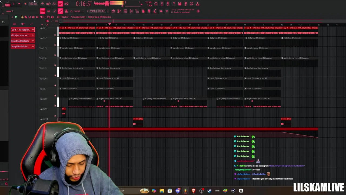Click the stamp/hat icon in toolbar
The image size is (346, 195).
[66, 11]
